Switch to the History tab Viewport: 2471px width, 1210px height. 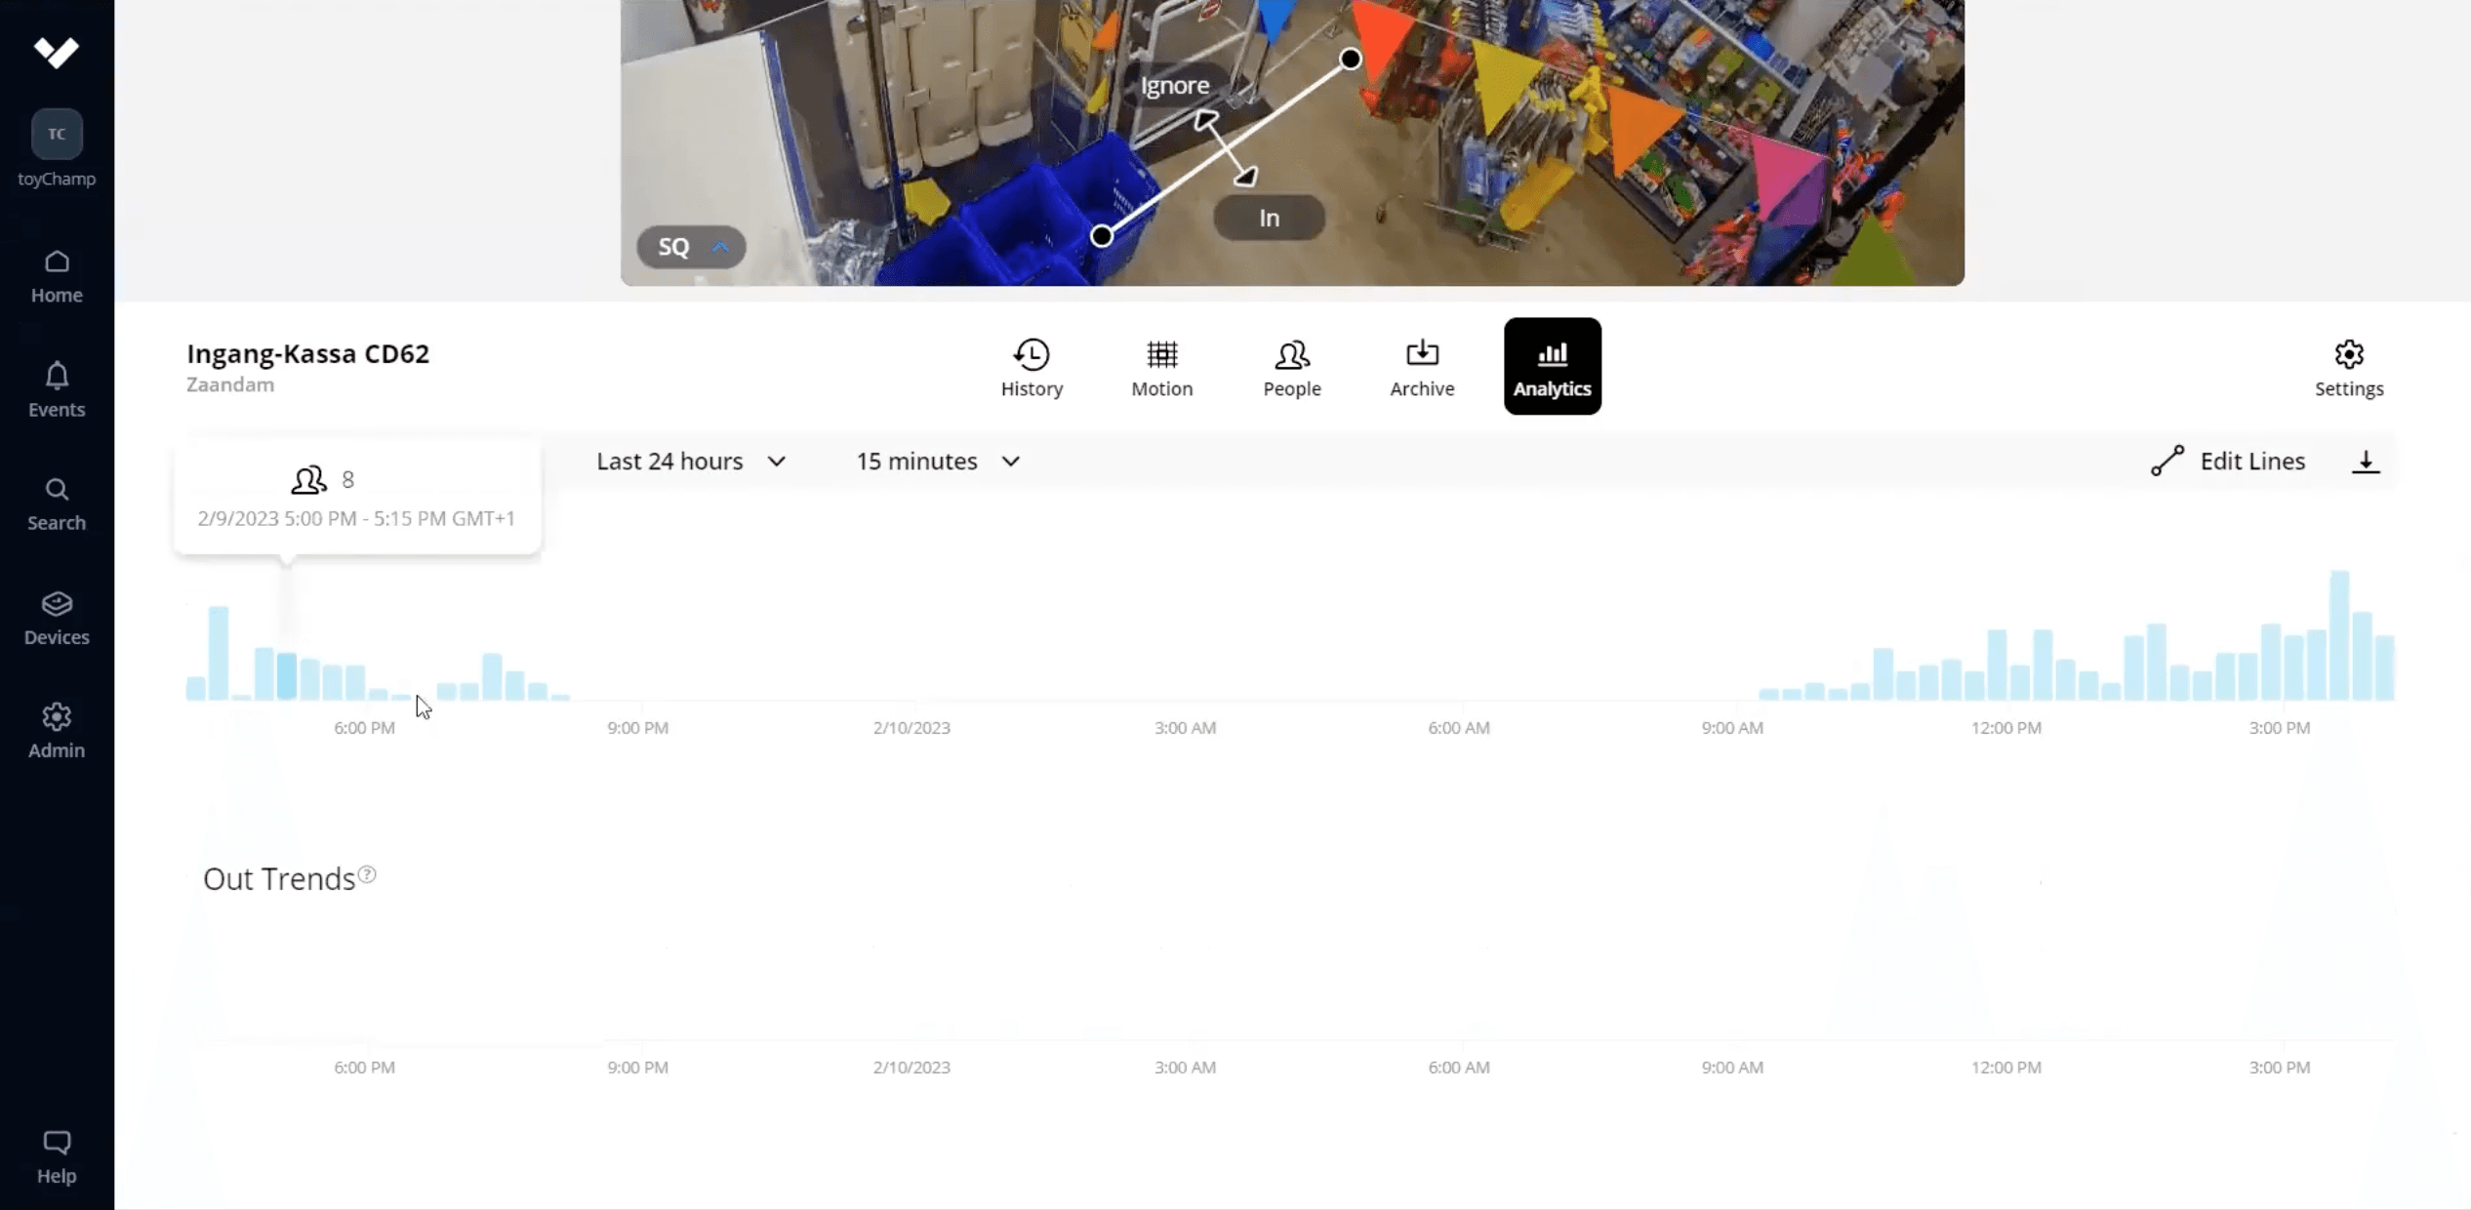click(1032, 367)
